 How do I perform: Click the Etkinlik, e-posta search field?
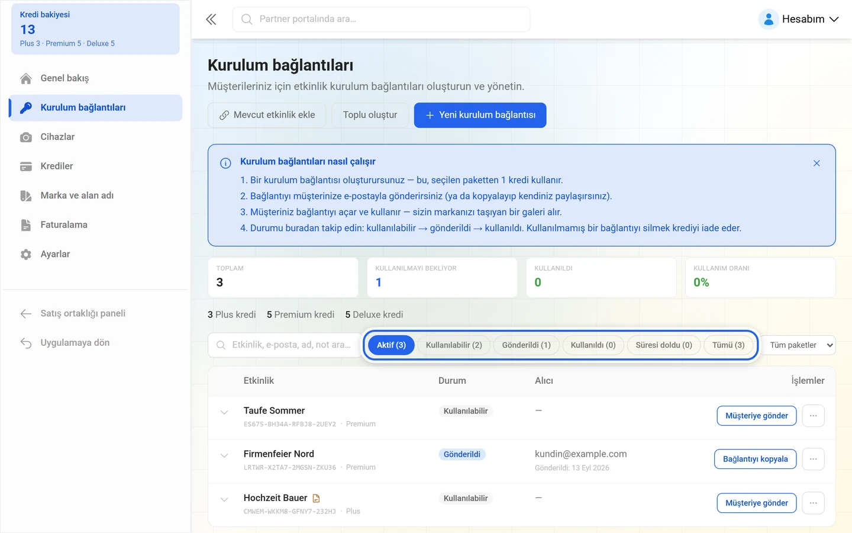[285, 345]
